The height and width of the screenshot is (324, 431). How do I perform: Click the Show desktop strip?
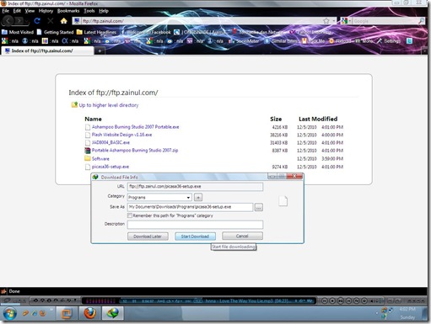click(425, 313)
